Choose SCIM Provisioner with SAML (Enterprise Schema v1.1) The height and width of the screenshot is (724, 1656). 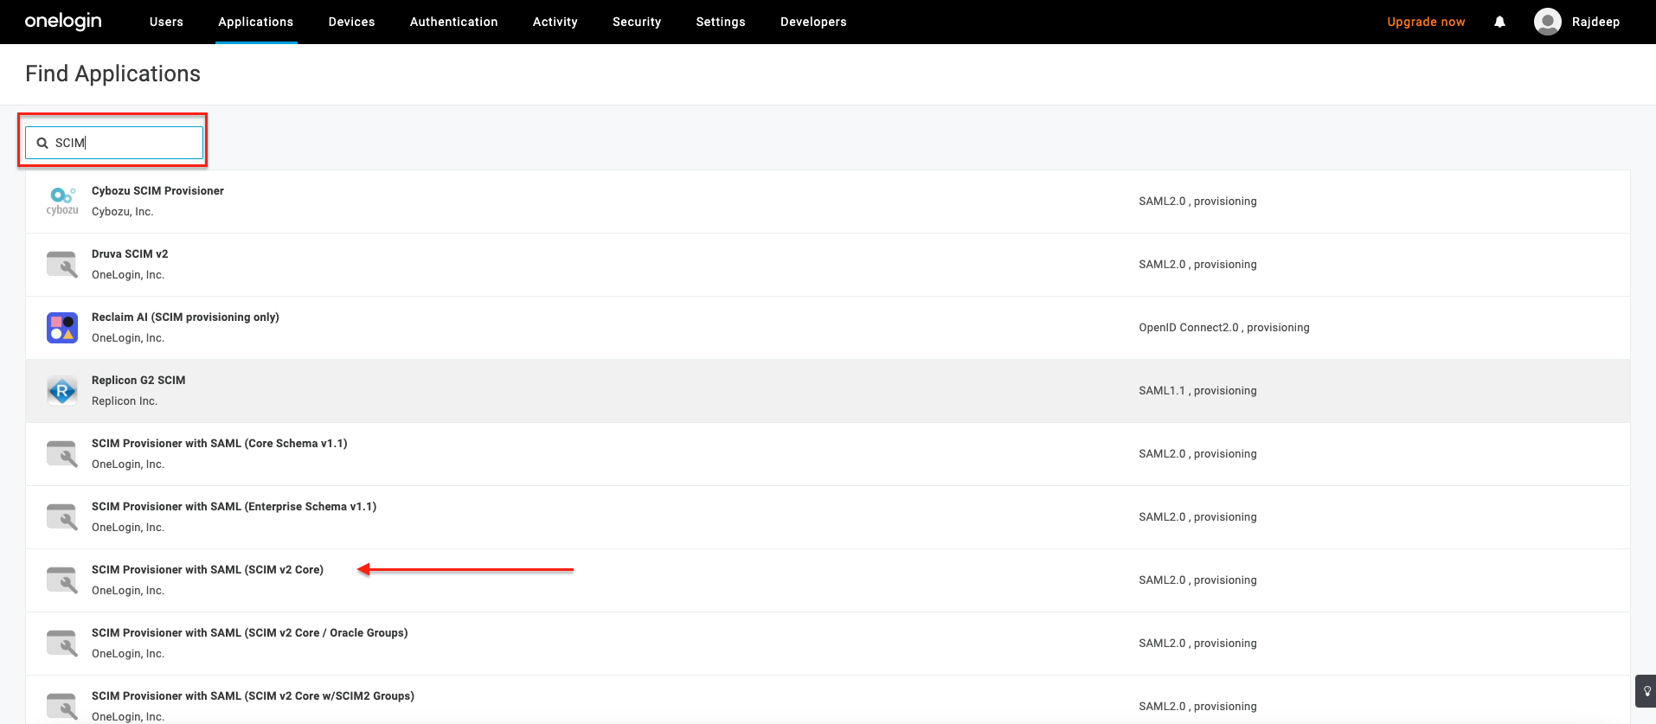pos(234,507)
